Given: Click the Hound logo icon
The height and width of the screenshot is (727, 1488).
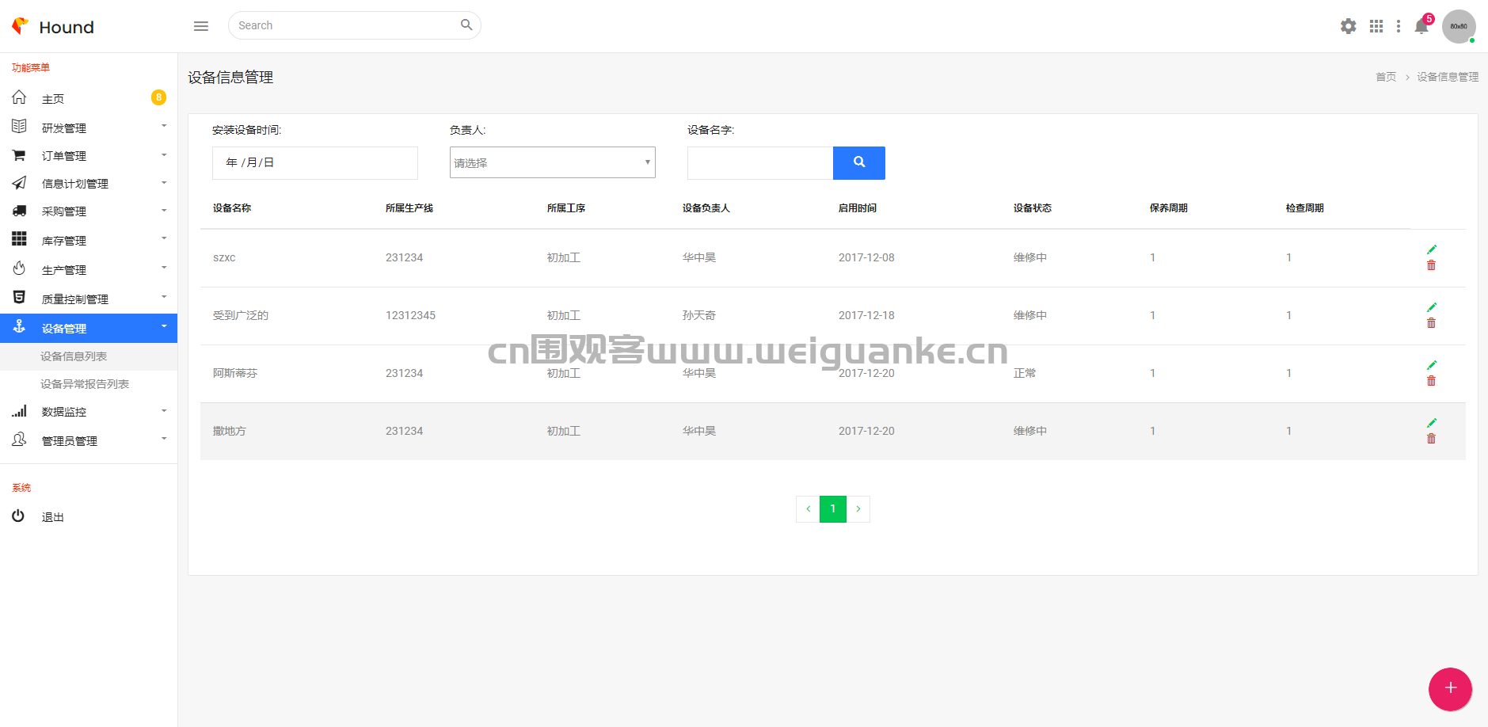Looking at the screenshot, I should pos(21,26).
